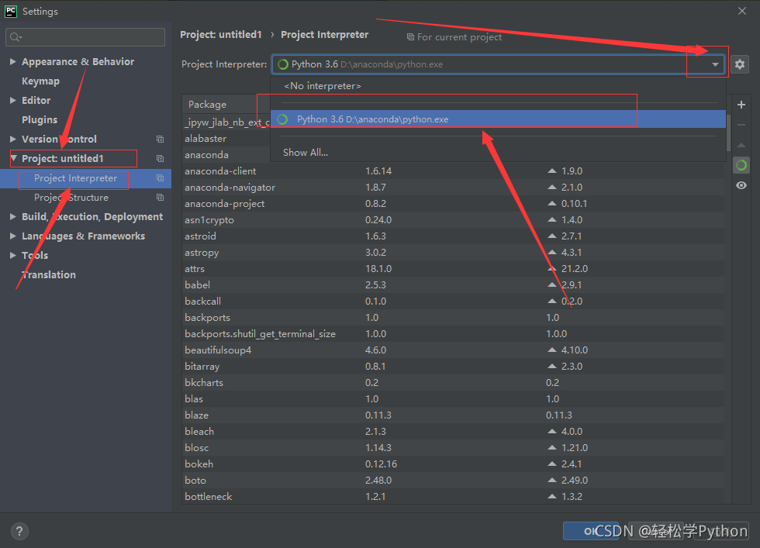Select the blas package row

453,398
